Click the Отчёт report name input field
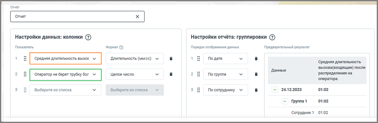 pyautogui.click(x=77, y=17)
